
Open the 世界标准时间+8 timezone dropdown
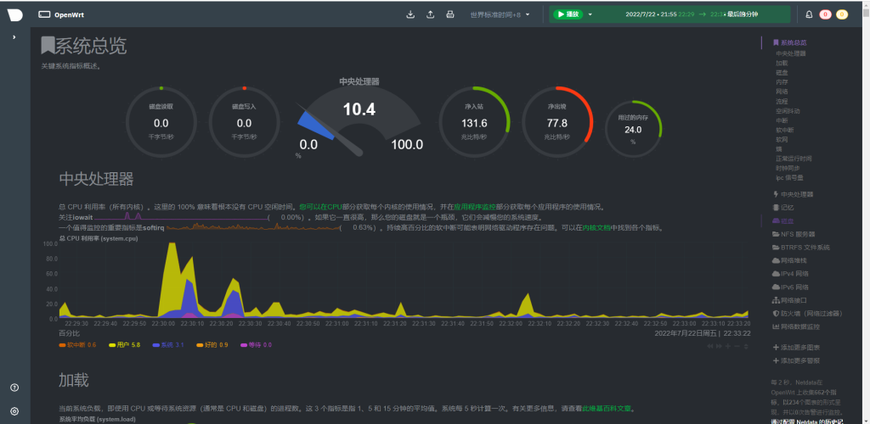point(500,14)
